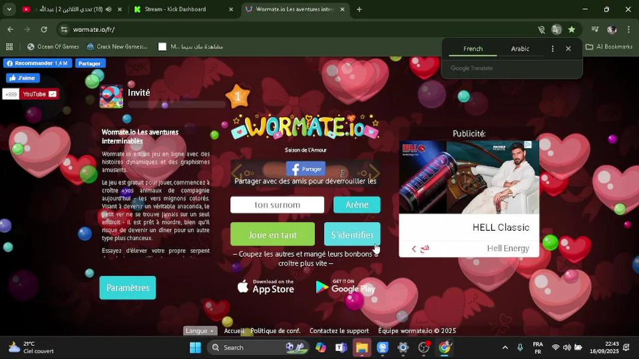Open Politique de conf. link
The width and height of the screenshot is (639, 359).
276,331
